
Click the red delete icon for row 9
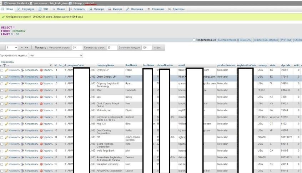(41, 124)
